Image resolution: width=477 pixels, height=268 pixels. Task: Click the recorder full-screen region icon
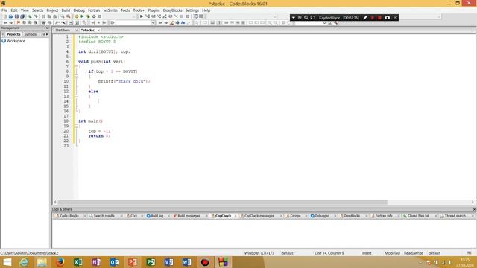tap(312, 18)
